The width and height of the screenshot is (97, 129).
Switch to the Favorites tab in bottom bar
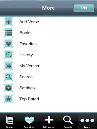pyautogui.click(x=29, y=122)
